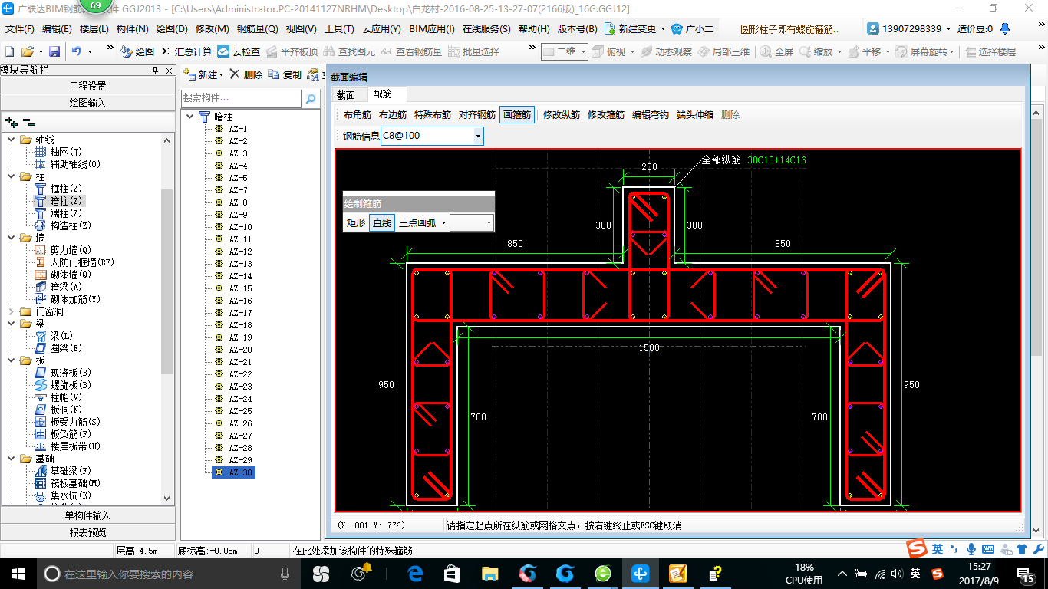Screen dimensions: 1048x589
Task: Select 砌体墙(Q) masonry wall item
Action: coord(63,275)
